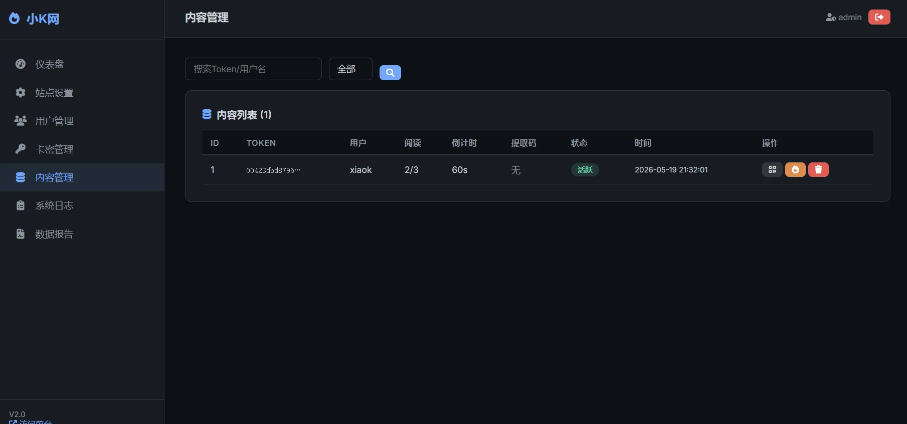This screenshot has height=424, width=907.
Task: Click the TOKEN column header
Action: pyautogui.click(x=261, y=143)
